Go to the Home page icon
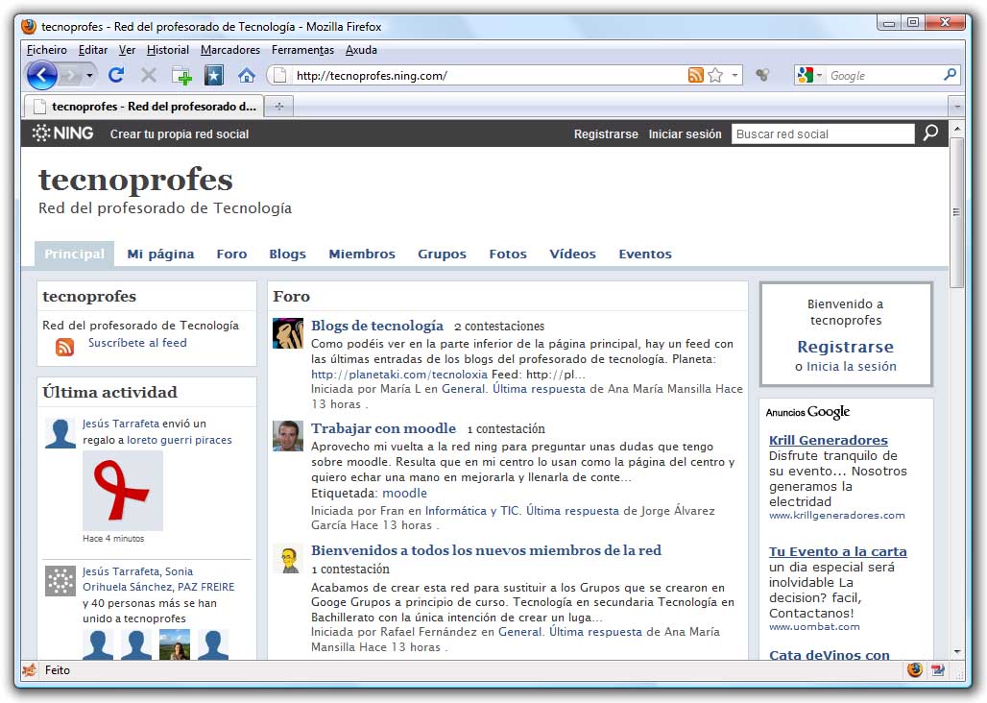The width and height of the screenshot is (987, 703). (246, 76)
